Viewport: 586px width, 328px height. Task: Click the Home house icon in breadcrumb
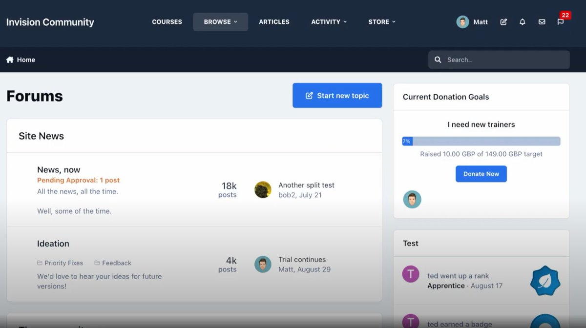click(10, 60)
